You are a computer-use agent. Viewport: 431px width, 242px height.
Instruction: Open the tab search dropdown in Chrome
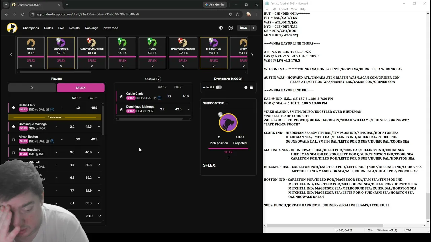click(x=6, y=5)
